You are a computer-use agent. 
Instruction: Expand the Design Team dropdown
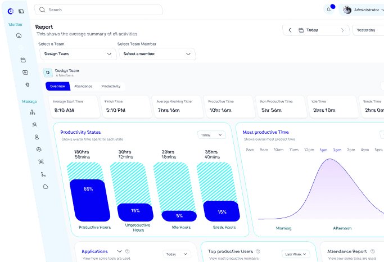pyautogui.click(x=78, y=54)
